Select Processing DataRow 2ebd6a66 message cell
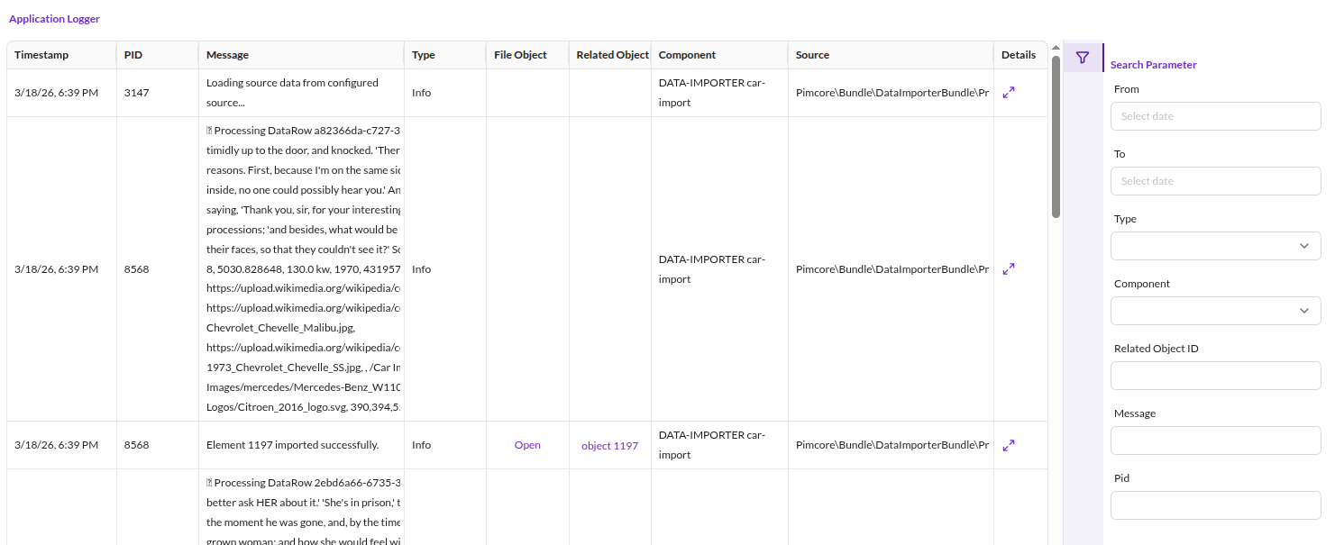 click(x=301, y=507)
